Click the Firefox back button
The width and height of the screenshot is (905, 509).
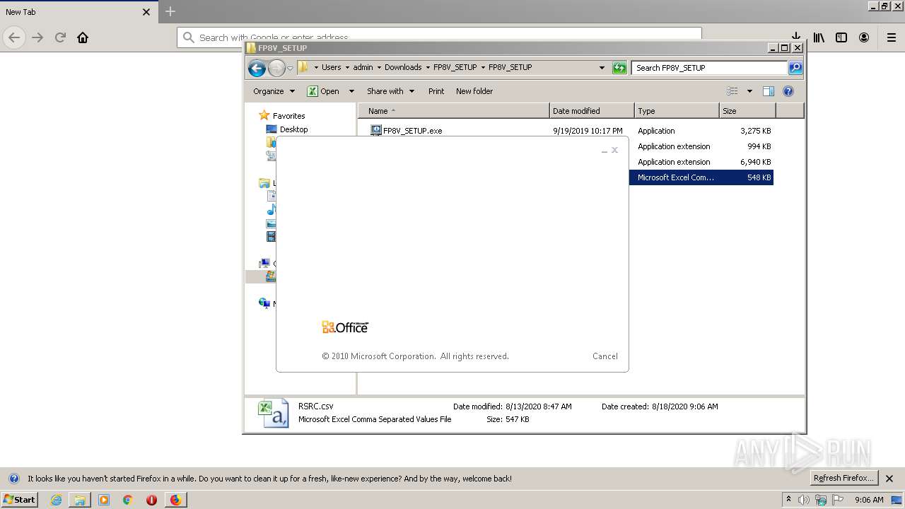pyautogui.click(x=14, y=37)
